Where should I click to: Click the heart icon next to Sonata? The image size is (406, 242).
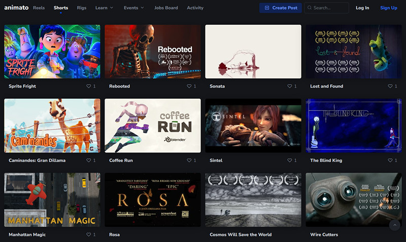[x=289, y=86]
